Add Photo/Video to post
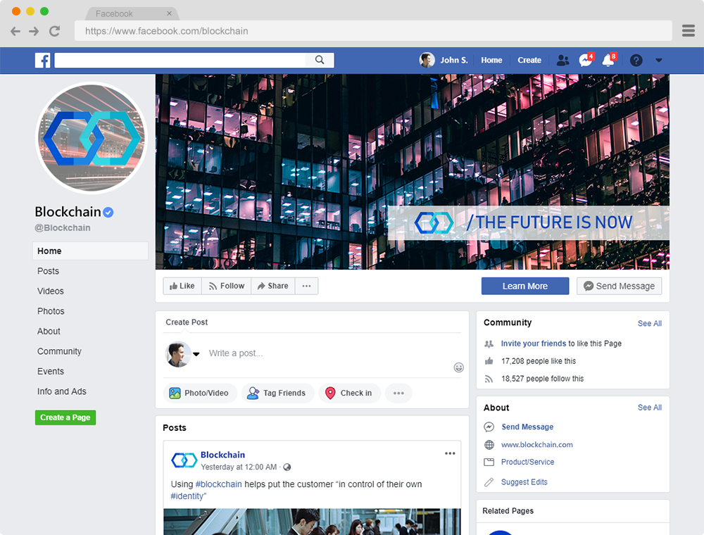Viewport: 704px width, 535px height. (x=199, y=394)
